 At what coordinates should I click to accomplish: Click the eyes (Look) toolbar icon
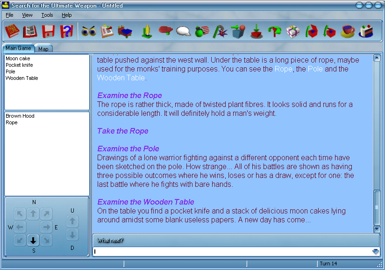[88, 31]
